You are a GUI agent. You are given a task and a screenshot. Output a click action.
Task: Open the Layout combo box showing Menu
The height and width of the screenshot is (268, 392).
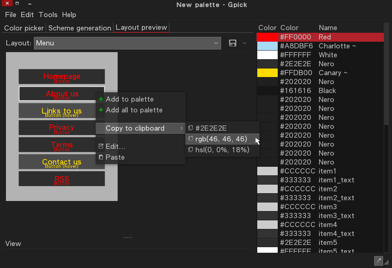[127, 43]
